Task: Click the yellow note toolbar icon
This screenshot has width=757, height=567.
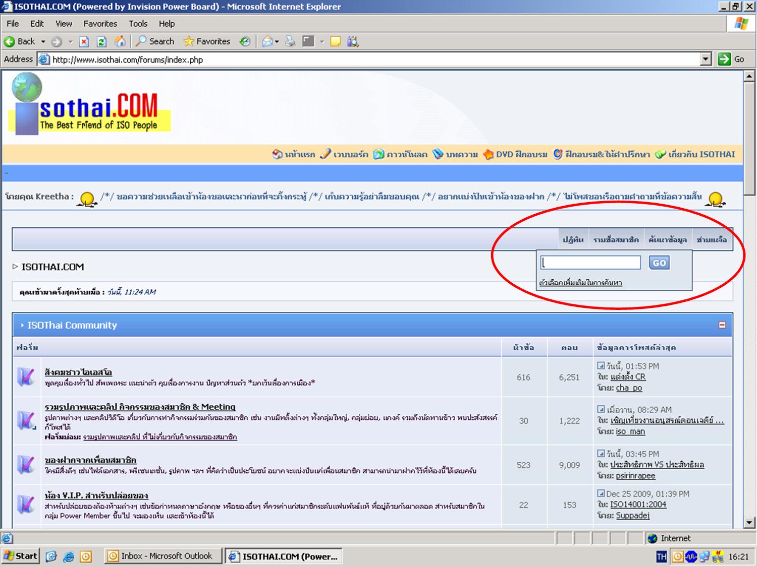Action: point(336,42)
